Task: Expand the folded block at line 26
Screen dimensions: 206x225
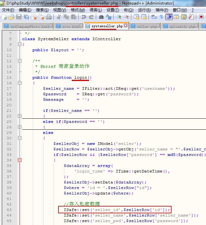Action: [x=19, y=127]
